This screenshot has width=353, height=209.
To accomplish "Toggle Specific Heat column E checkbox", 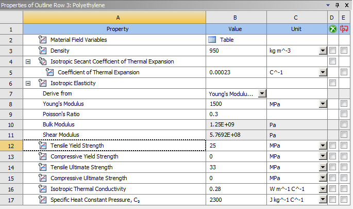I will coord(344,199).
